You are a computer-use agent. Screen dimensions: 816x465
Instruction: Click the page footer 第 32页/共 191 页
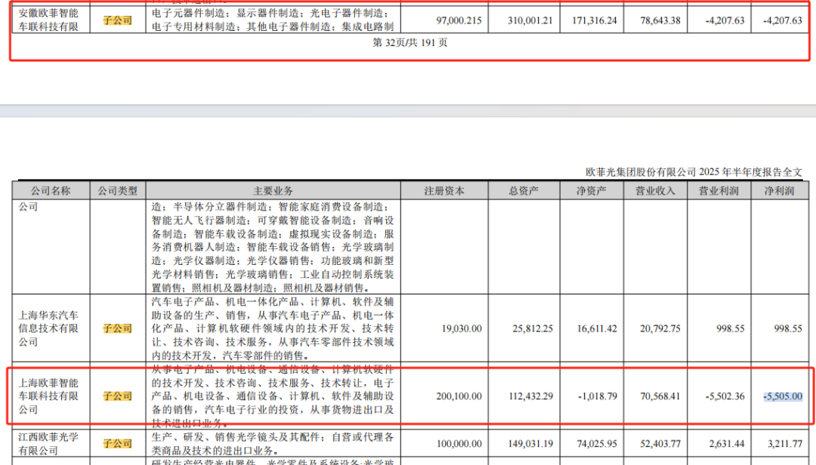pyautogui.click(x=410, y=43)
